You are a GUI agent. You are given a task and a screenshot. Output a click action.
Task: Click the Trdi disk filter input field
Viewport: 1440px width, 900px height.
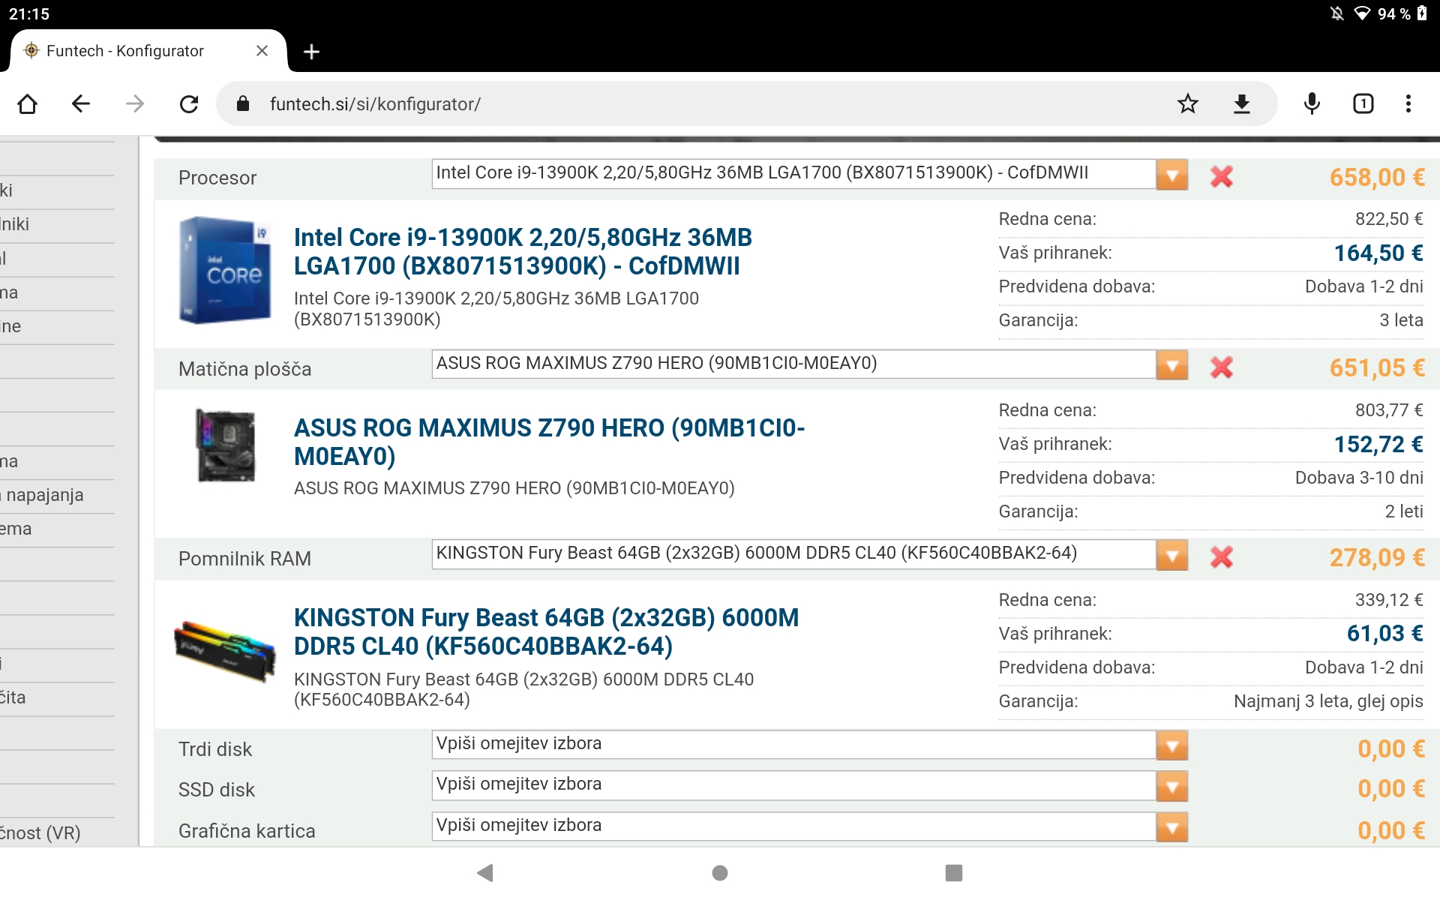pyautogui.click(x=793, y=745)
